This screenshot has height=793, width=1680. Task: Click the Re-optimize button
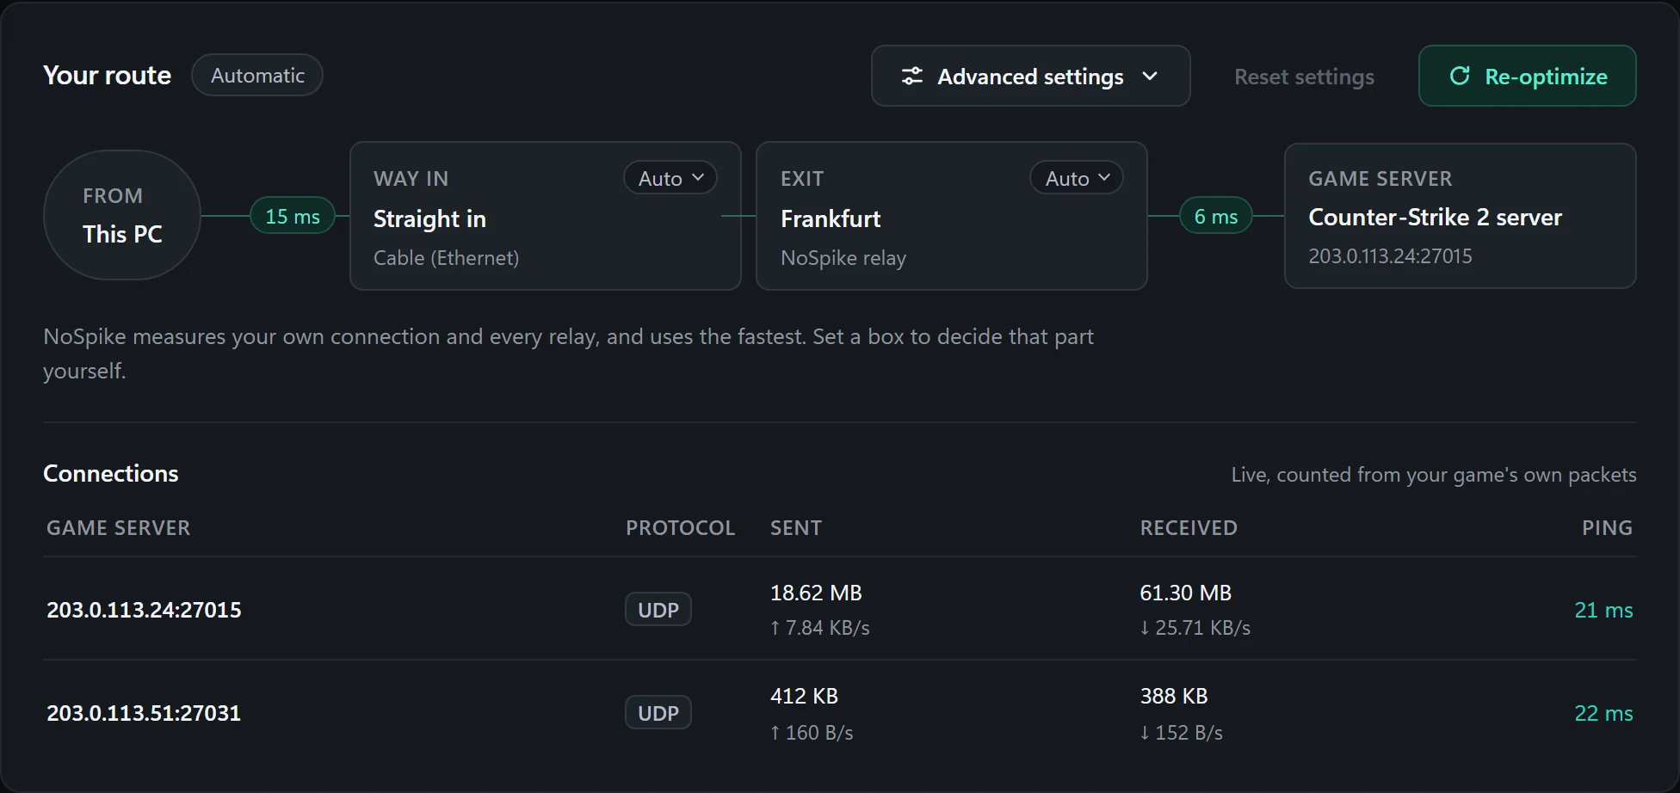point(1528,76)
